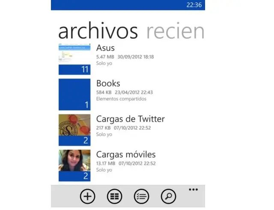This screenshot has width=274, height=210.
Task: Activate the multi-select checklist icon
Action: [141, 196]
